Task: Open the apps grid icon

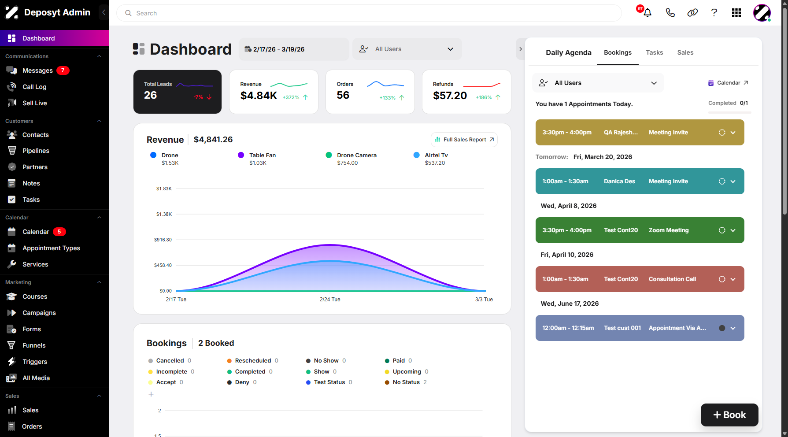Action: [x=736, y=13]
